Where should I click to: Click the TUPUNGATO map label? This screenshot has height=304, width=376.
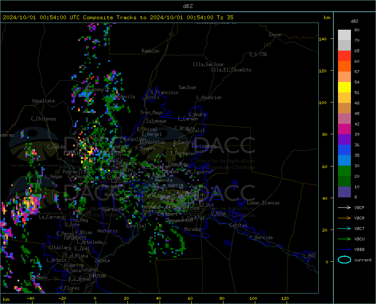pos(75,238)
